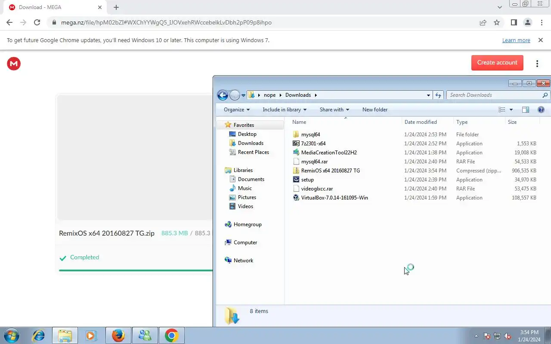Go back in Explorer window
The width and height of the screenshot is (551, 344).
(x=223, y=95)
